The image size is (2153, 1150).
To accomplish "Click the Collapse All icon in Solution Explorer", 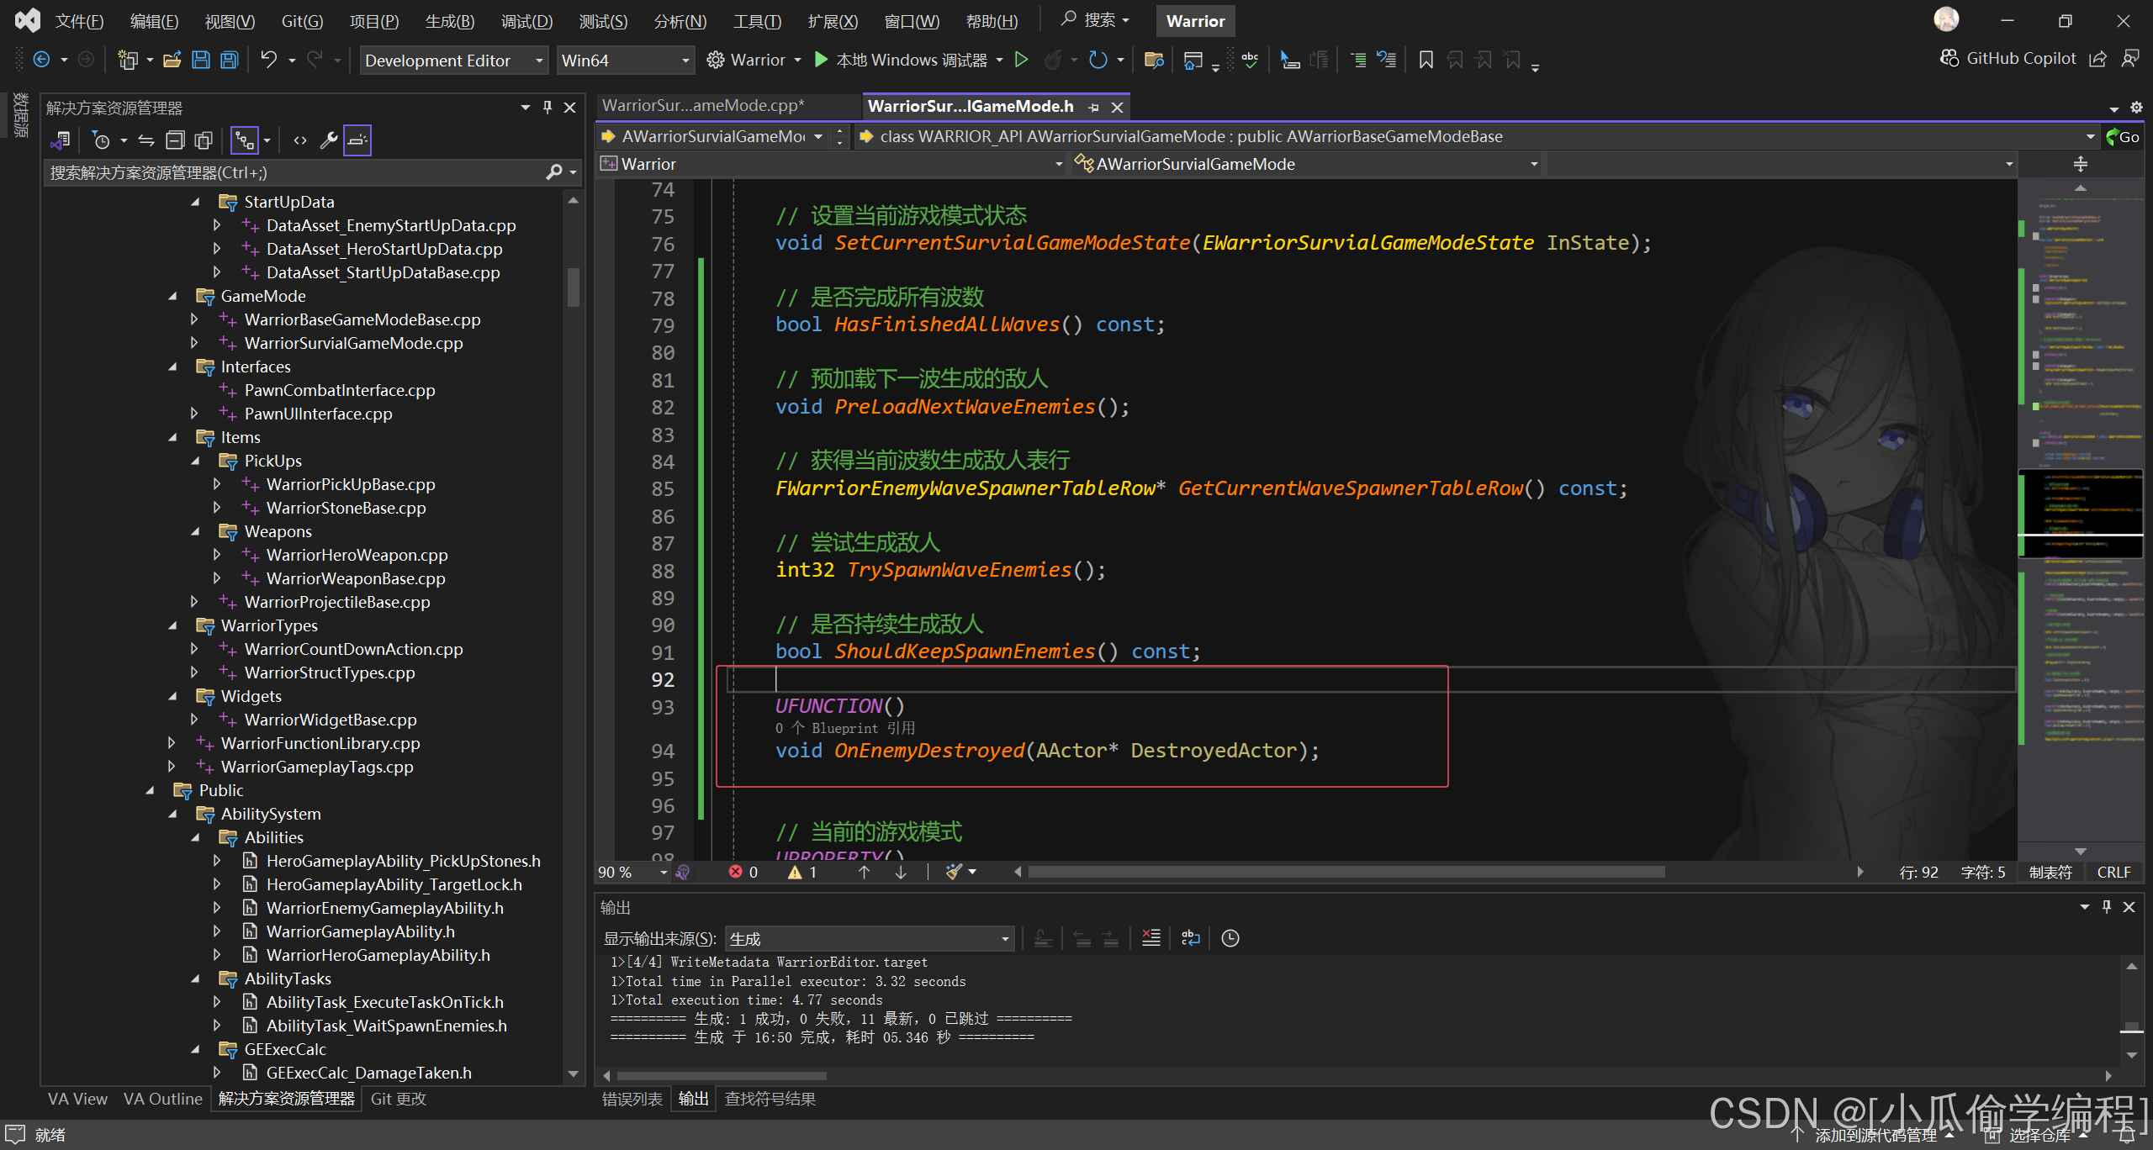I will point(175,140).
